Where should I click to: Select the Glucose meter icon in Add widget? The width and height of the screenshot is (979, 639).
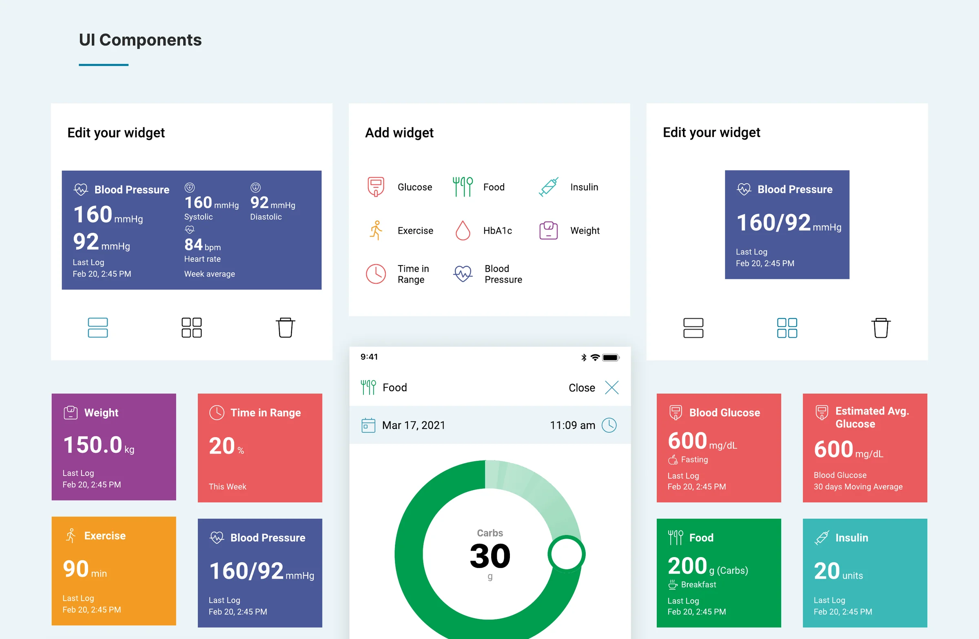[376, 187]
